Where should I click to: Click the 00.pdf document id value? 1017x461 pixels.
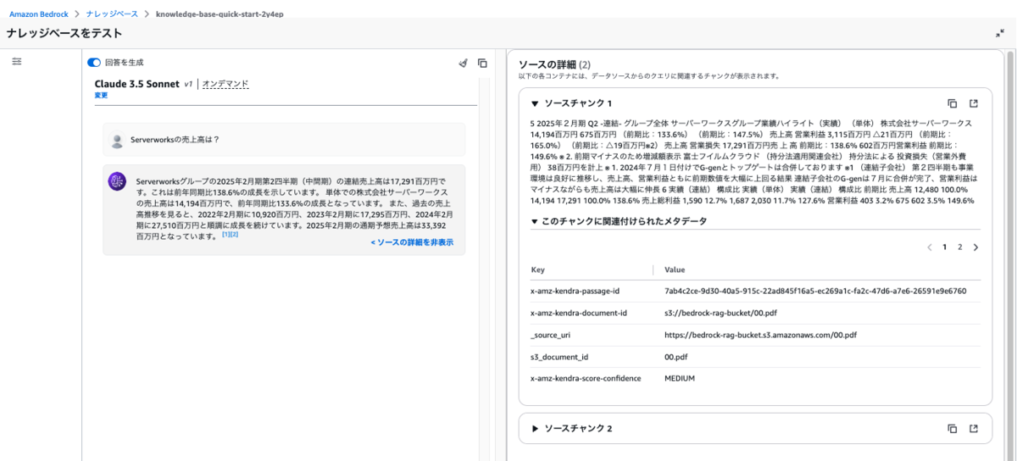click(676, 357)
